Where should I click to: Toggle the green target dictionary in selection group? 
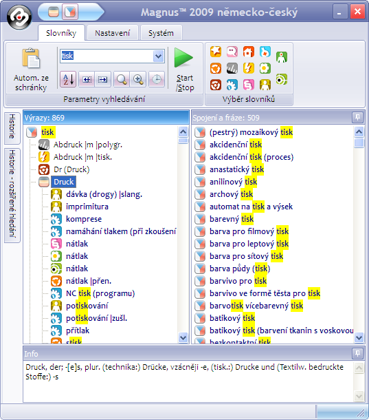(282, 79)
